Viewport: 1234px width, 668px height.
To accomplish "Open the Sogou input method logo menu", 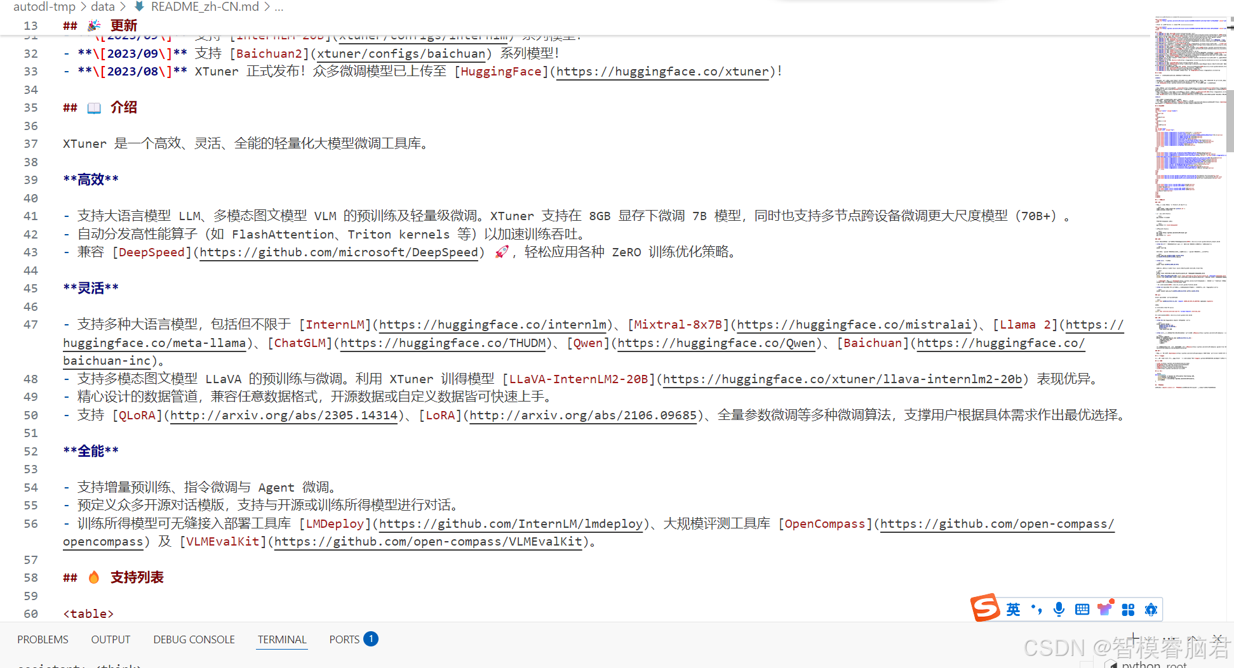I will pos(985,608).
